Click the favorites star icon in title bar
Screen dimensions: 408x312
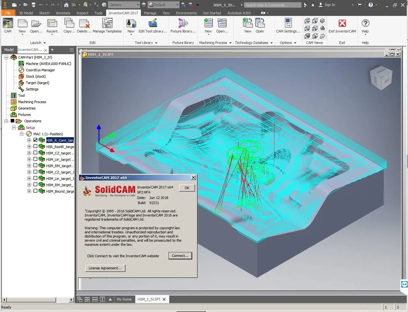[x=313, y=5]
